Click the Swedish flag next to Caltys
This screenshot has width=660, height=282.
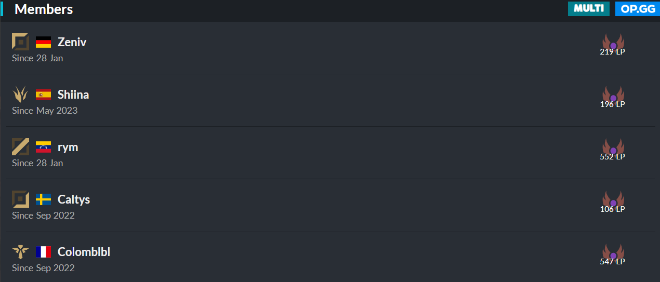[43, 199]
